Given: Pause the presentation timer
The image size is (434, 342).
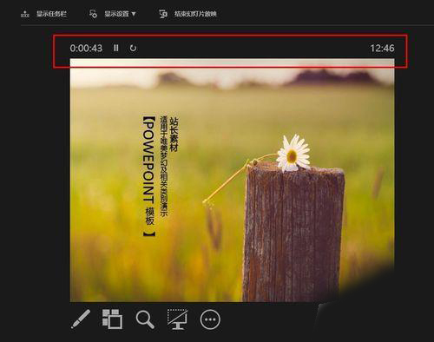Looking at the screenshot, I should 116,48.
